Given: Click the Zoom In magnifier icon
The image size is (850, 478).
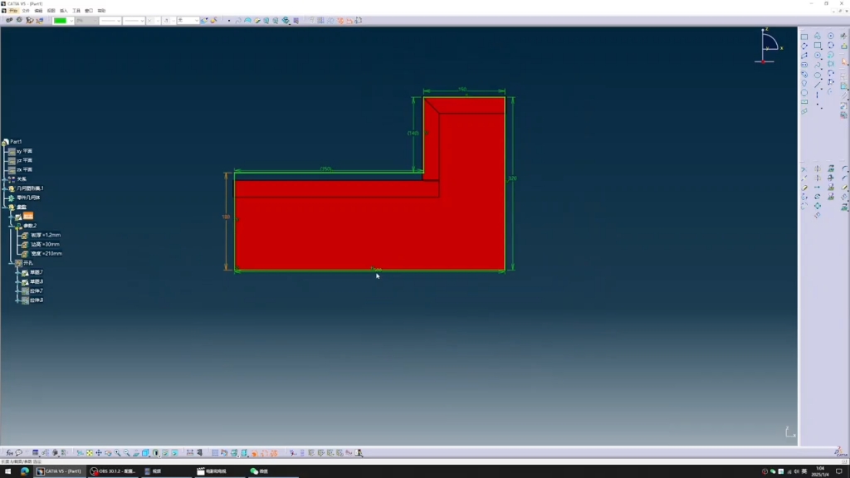Looking at the screenshot, I should click(x=117, y=453).
